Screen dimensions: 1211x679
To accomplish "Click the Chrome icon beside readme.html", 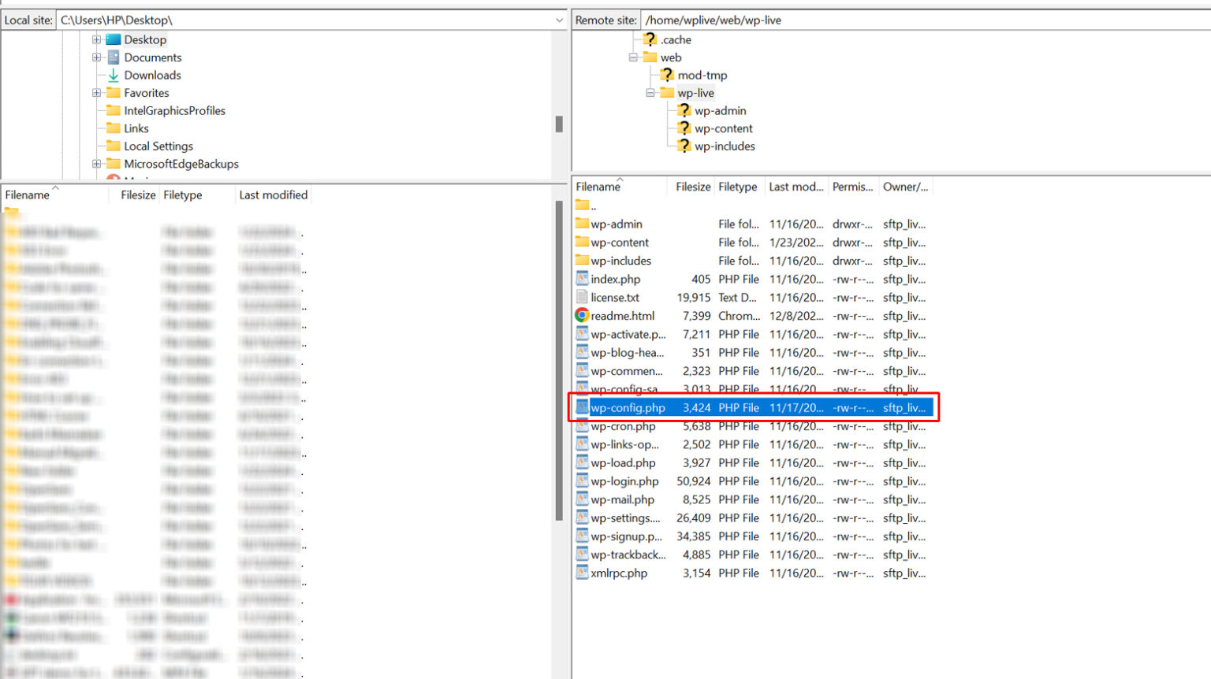I will click(x=582, y=316).
